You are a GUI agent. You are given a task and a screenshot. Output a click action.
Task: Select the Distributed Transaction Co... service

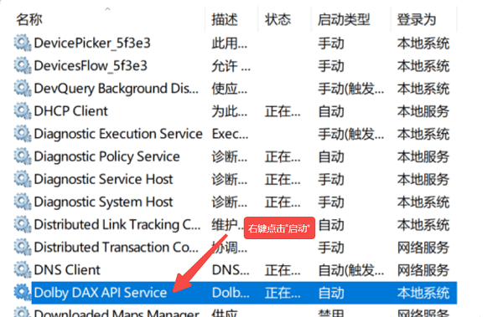pyautogui.click(x=117, y=248)
